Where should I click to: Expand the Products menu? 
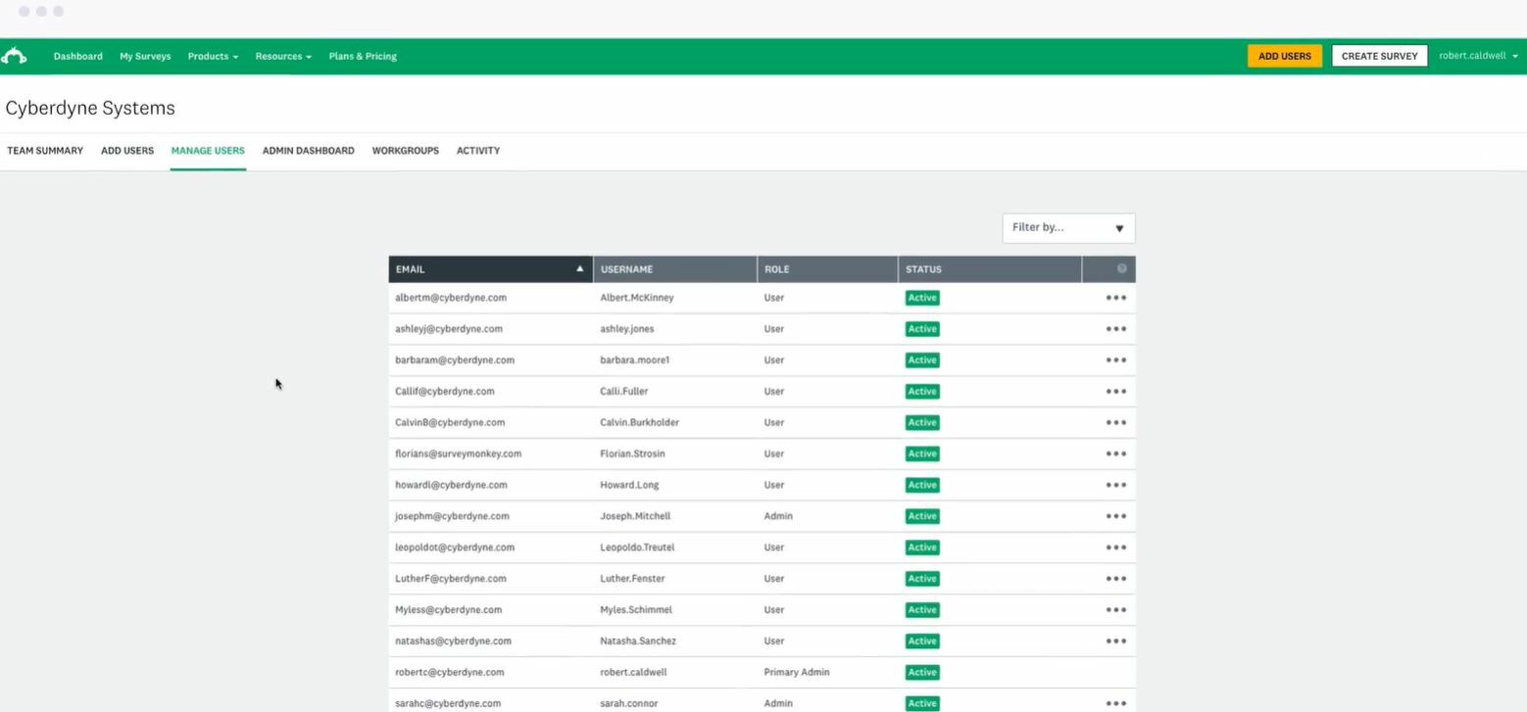pyautogui.click(x=212, y=56)
